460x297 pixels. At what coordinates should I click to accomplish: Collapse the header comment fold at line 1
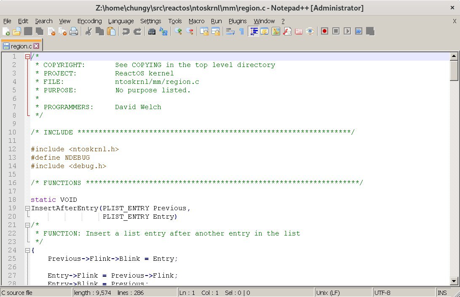[27, 56]
